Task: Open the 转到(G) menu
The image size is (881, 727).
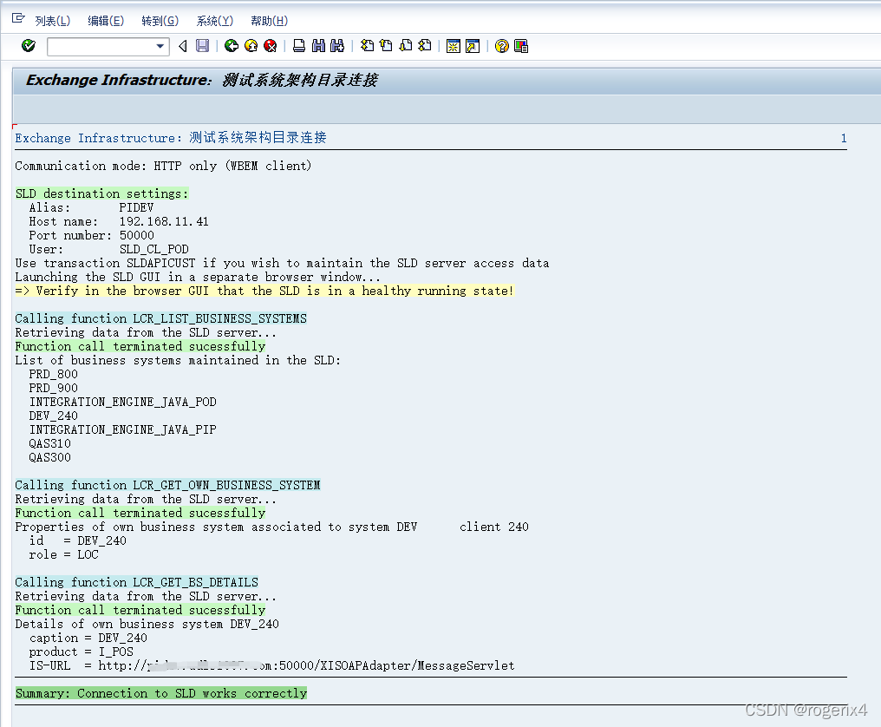Action: tap(160, 21)
